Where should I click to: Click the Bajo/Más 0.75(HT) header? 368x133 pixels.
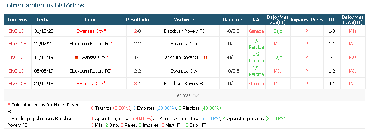[x=352, y=20]
